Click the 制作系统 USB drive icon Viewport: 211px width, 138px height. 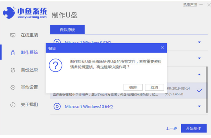pyautogui.click(x=13, y=53)
